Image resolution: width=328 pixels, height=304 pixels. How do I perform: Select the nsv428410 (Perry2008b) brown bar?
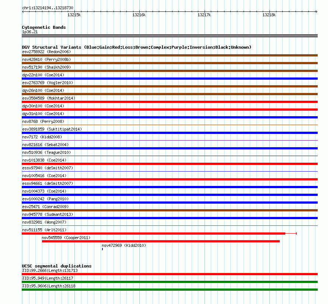pos(170,63)
